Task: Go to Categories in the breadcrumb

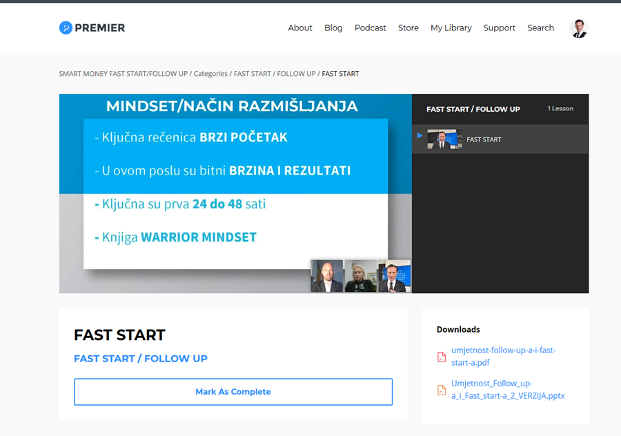Action: (210, 74)
